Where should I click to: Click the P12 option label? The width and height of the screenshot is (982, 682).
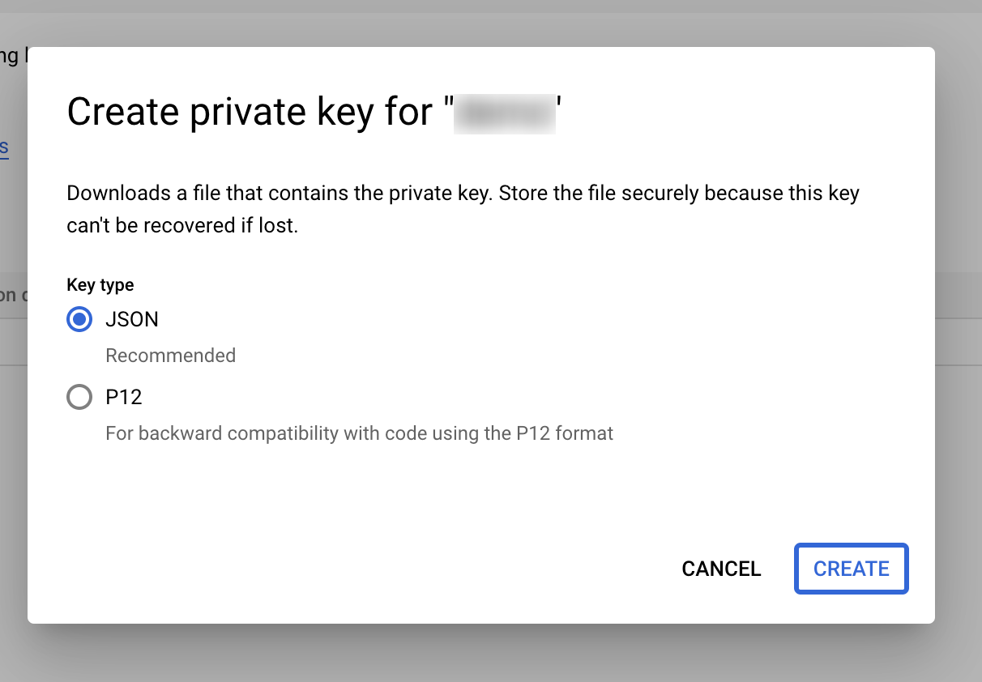tap(124, 398)
